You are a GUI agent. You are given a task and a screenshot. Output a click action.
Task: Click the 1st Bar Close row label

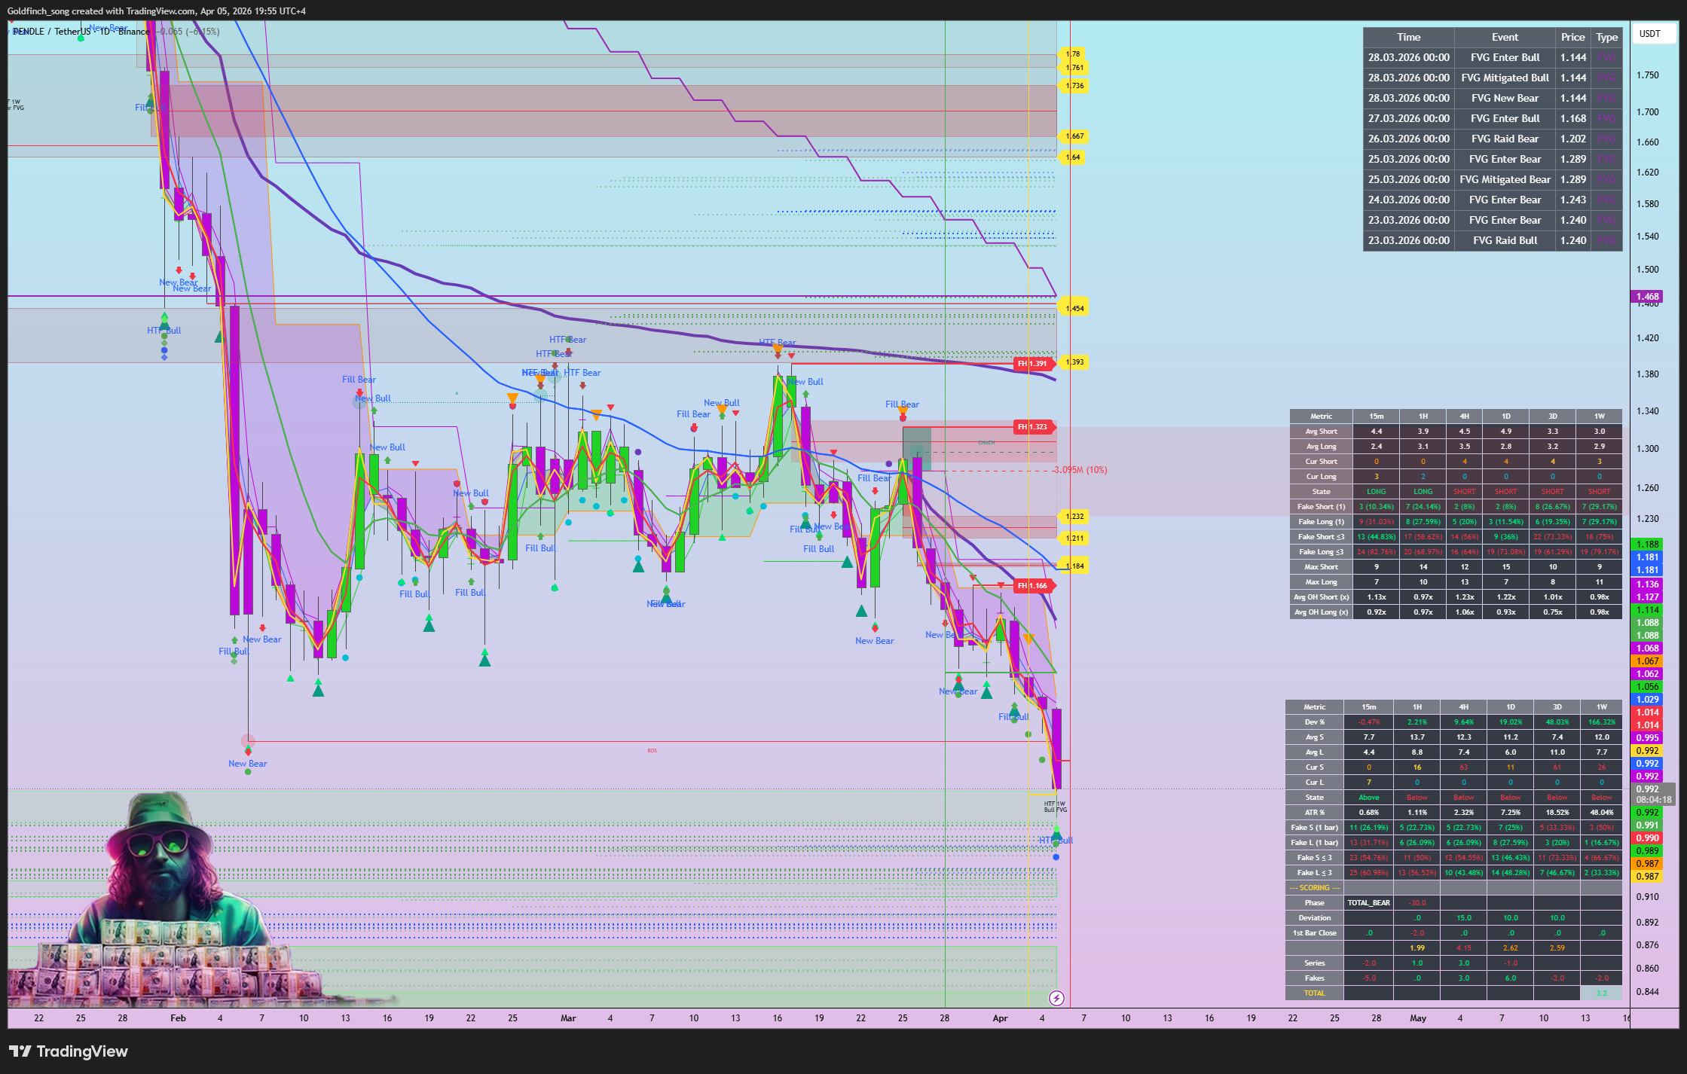(x=1314, y=933)
